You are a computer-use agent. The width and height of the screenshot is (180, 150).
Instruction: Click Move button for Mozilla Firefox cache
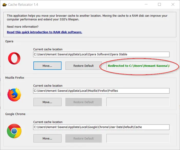47,102
